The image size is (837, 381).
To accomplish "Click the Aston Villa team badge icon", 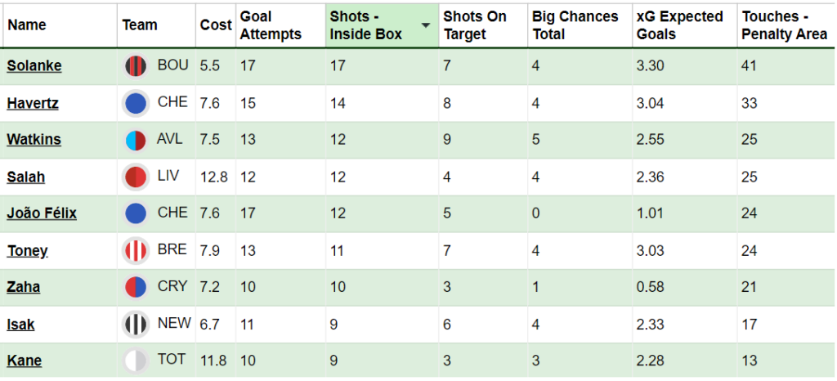I will tap(136, 140).
